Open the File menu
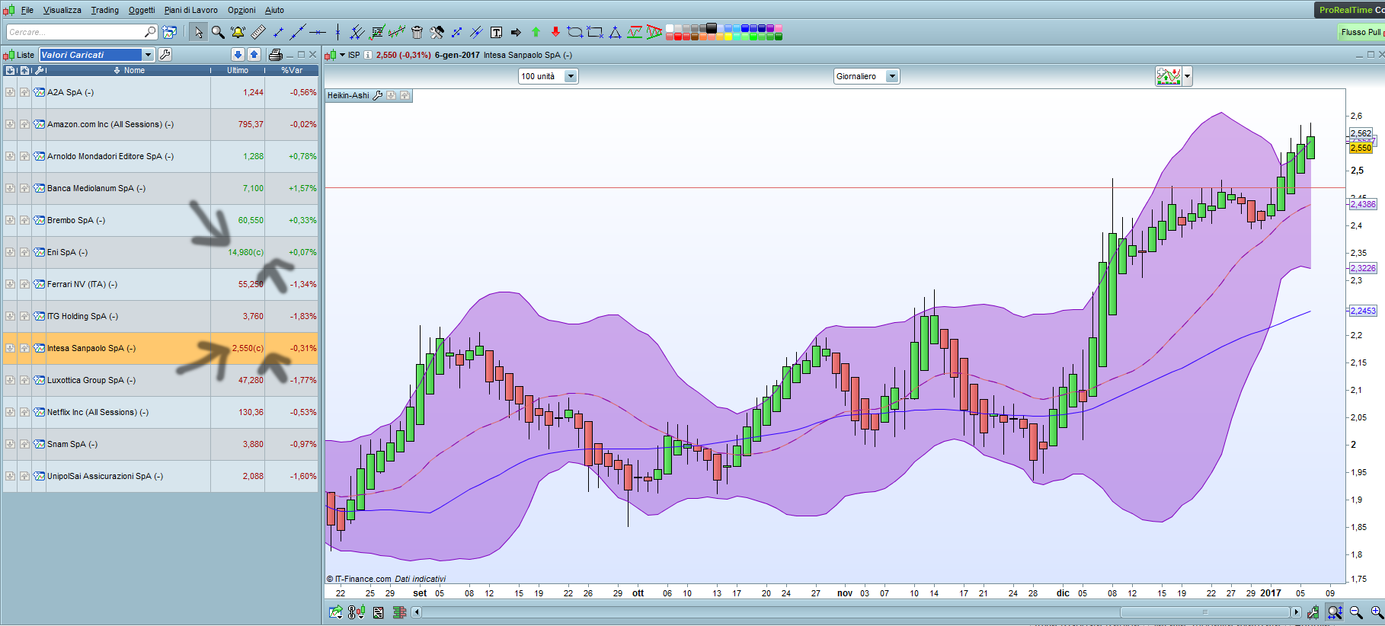This screenshot has width=1385, height=626. tap(27, 10)
